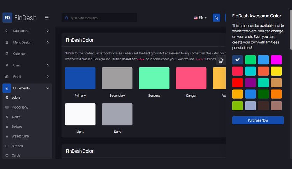292x169 pixels.
Task: Click the Danger pink color box
Action: point(191,78)
